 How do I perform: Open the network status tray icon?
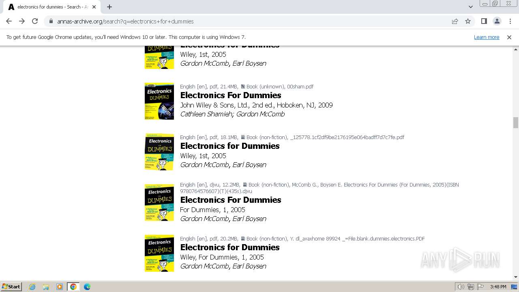471,287
